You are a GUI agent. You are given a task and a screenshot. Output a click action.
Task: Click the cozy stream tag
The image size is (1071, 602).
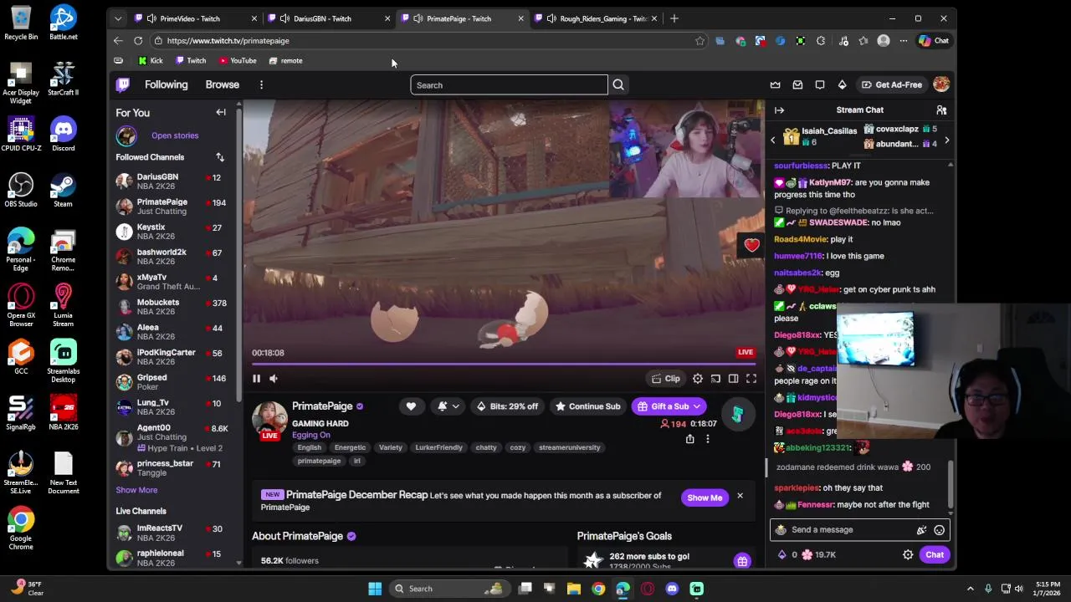tap(518, 447)
